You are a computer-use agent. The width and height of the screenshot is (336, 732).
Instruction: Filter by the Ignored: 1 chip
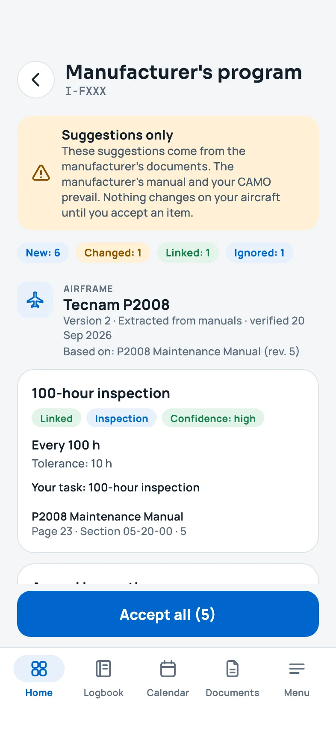259,253
